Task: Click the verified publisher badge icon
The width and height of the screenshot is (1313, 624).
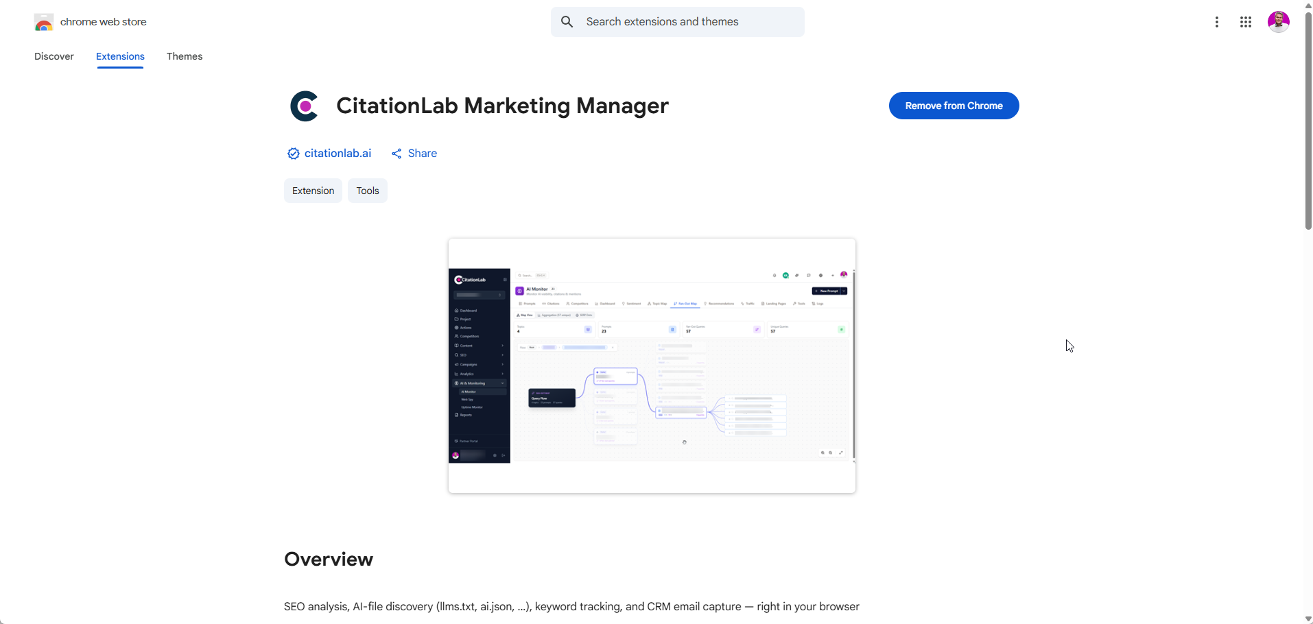Action: click(293, 154)
